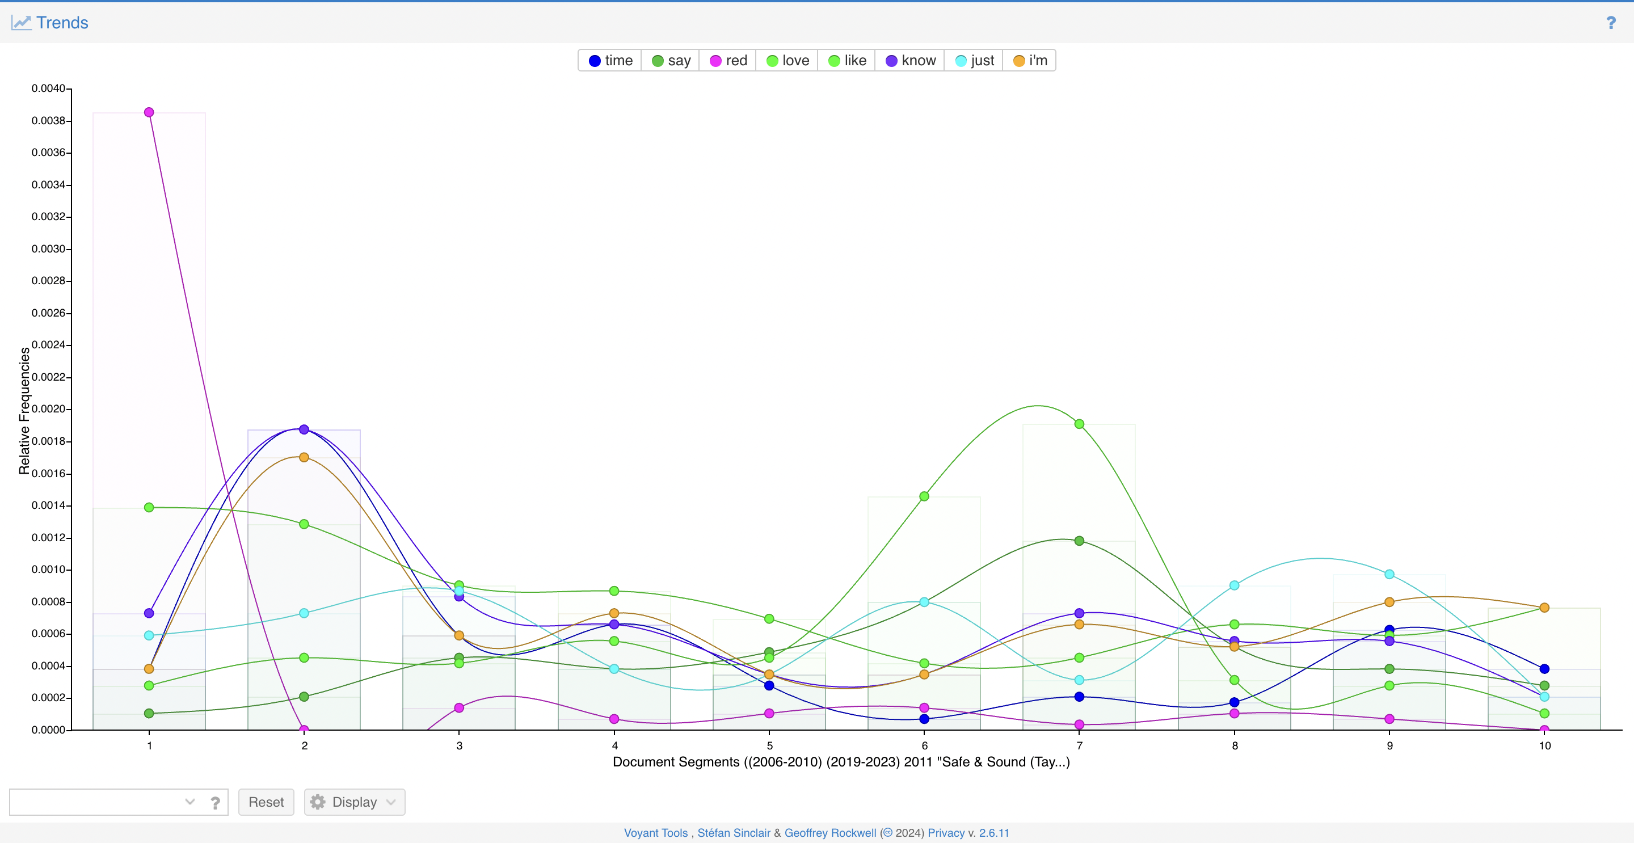Click the 'Document Segments' x-axis title
This screenshot has height=843, width=1634.
click(841, 762)
